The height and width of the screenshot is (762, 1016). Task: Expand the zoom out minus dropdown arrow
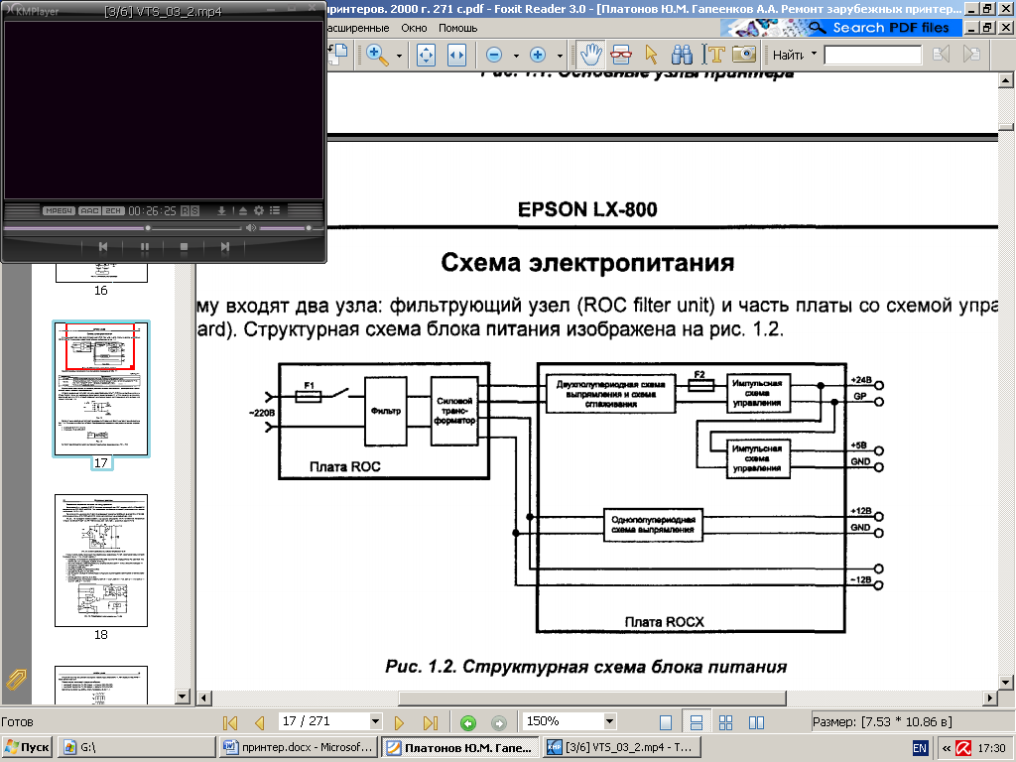click(516, 56)
